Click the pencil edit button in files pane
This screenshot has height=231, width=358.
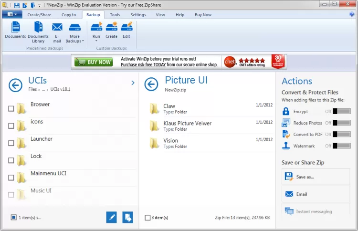[x=111, y=217]
